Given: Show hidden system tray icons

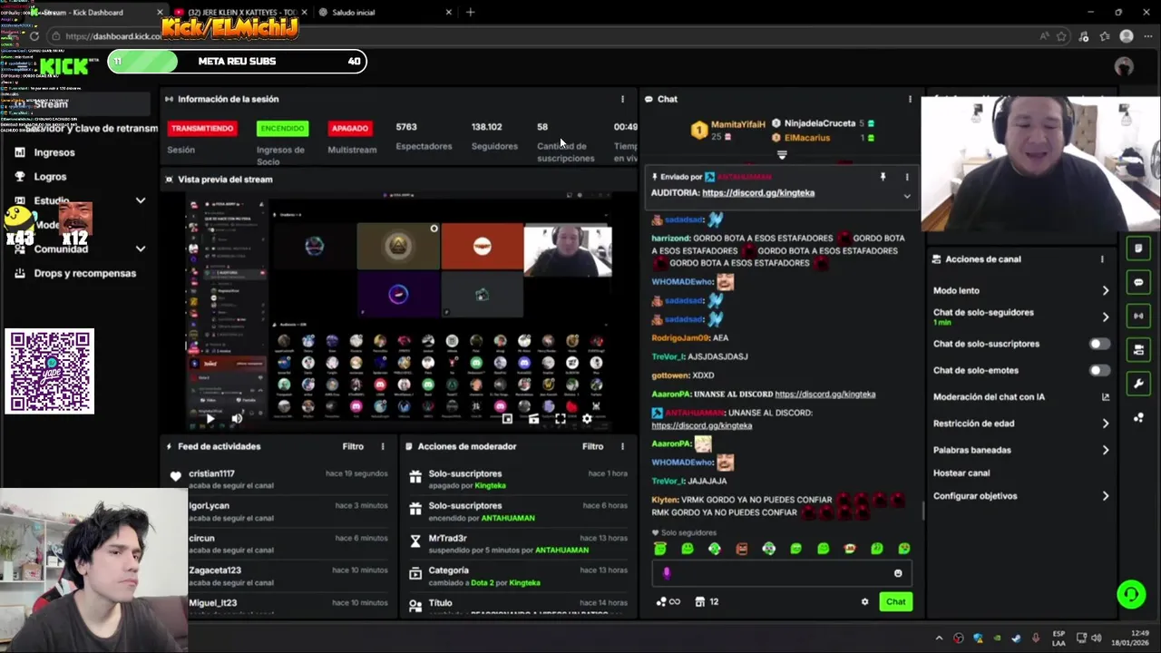Looking at the screenshot, I should pos(939,638).
